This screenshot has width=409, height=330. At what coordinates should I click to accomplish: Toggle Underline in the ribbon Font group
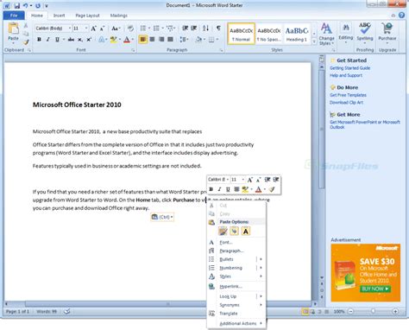57,40
